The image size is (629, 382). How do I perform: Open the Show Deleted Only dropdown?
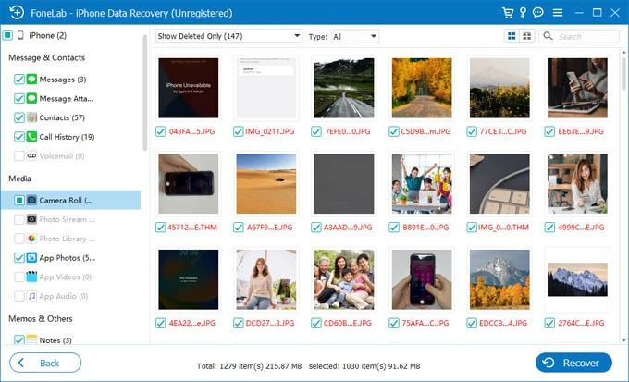click(228, 36)
